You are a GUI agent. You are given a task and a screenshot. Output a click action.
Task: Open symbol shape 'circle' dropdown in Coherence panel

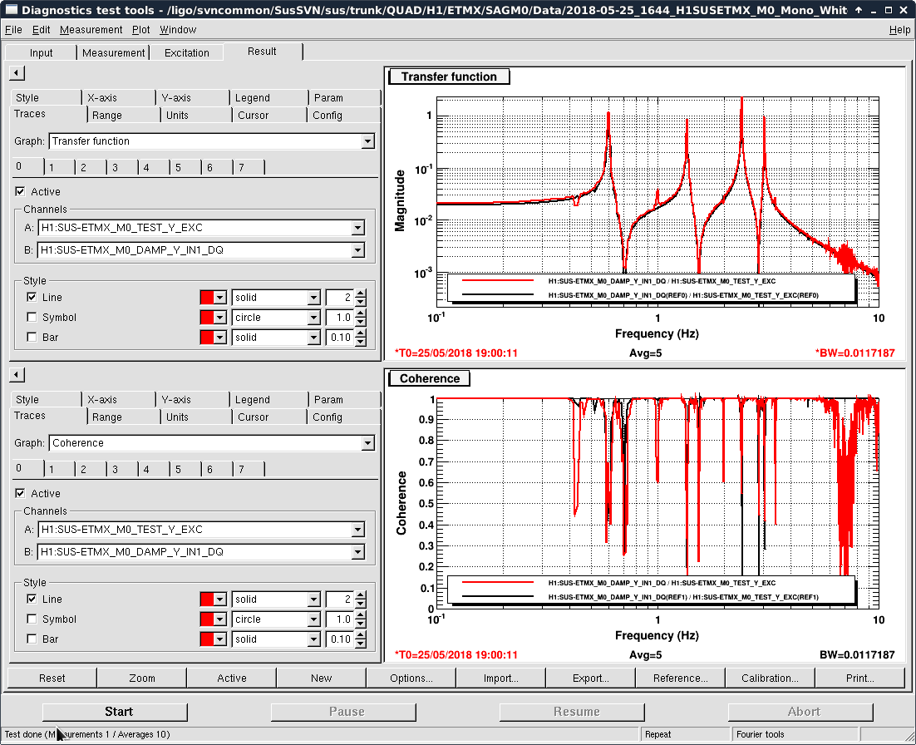tap(313, 619)
